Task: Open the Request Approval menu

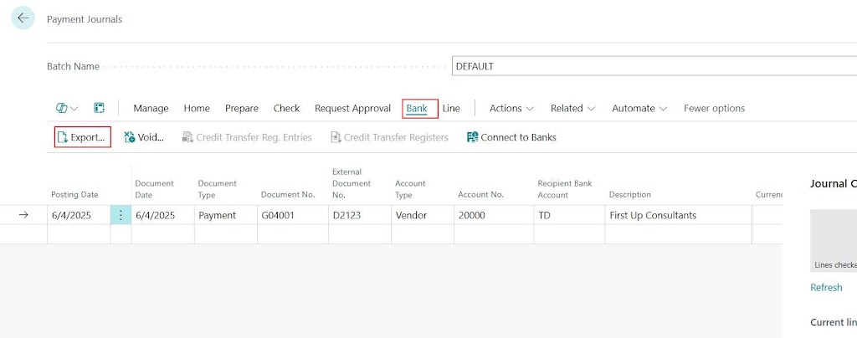Action: (x=352, y=108)
